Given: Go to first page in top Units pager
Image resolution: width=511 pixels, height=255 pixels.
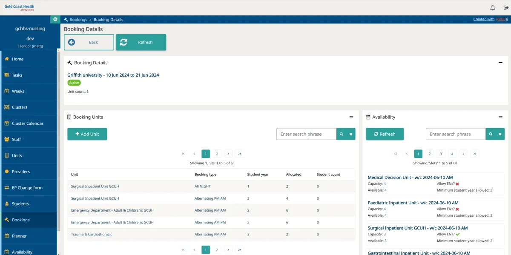Looking at the screenshot, I should (183, 154).
